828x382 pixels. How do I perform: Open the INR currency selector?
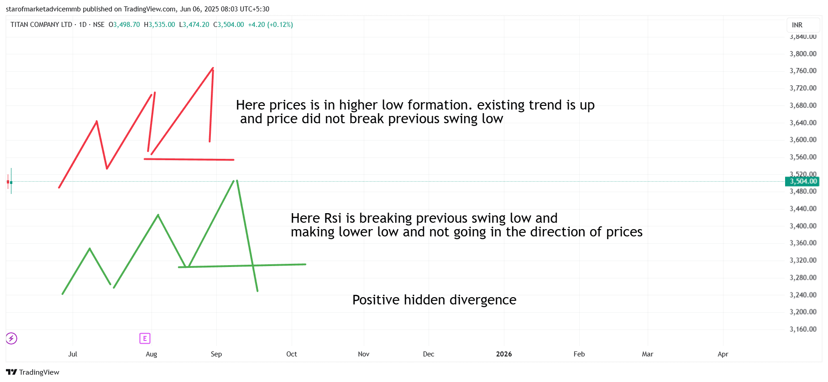[797, 25]
